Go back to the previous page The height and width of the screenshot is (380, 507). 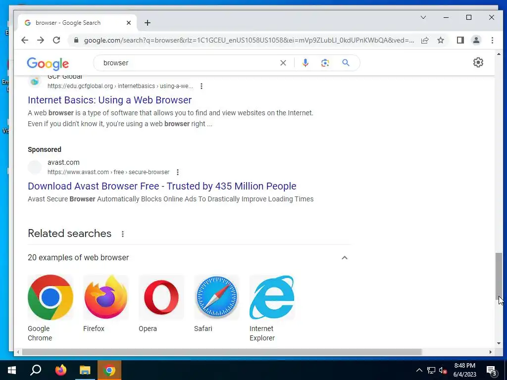[25, 40]
